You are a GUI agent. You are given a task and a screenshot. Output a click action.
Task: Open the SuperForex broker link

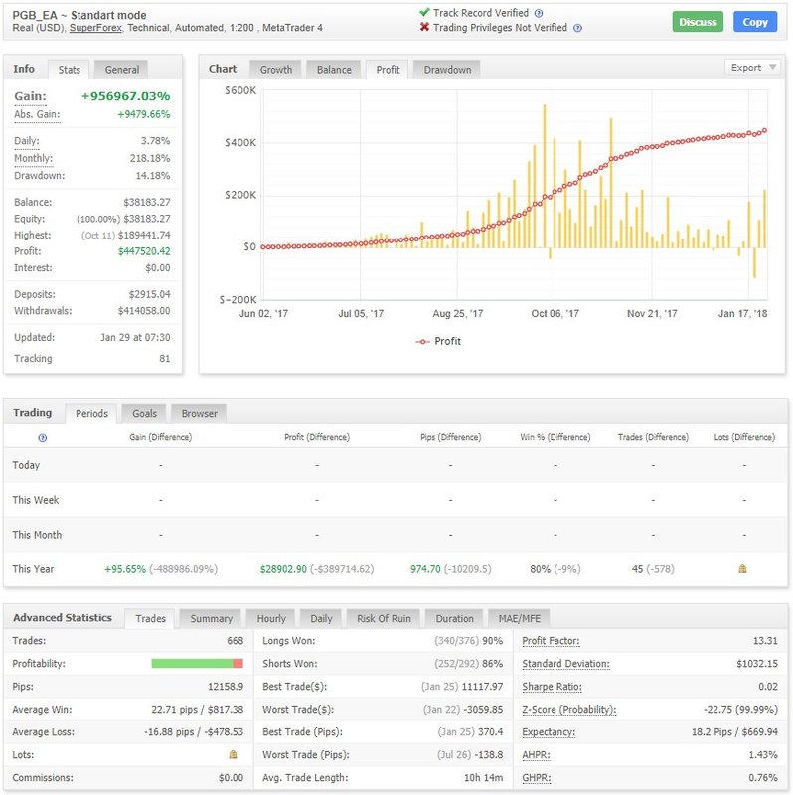(95, 28)
